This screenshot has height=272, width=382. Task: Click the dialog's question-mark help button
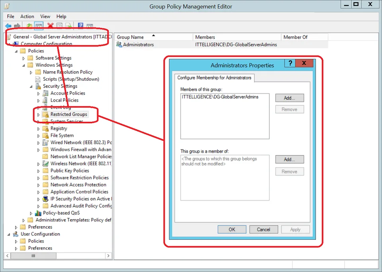pyautogui.click(x=290, y=63)
